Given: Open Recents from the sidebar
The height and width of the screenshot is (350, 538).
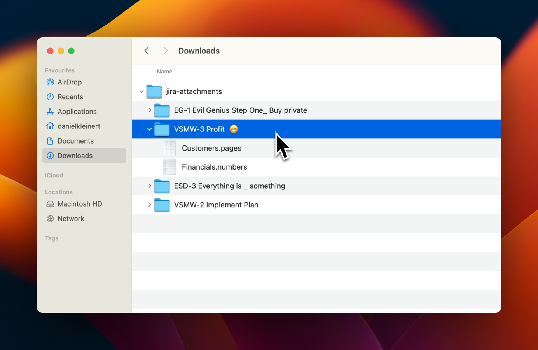Looking at the screenshot, I should tap(70, 97).
